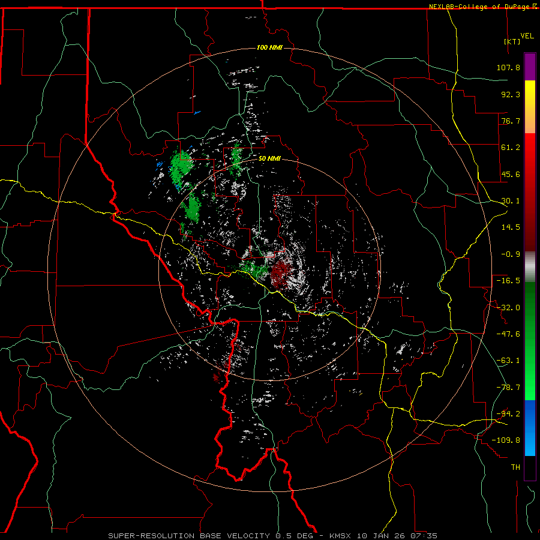The image size is (540, 540).
Task: Click the VEL legend title
Action: (527, 36)
